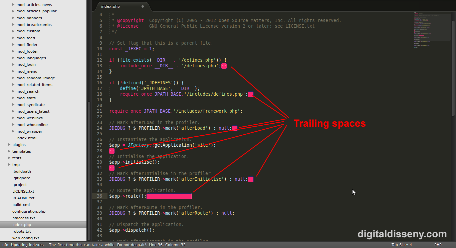The height and width of the screenshot is (248, 456).
Task: Change PHP syntax in status bar
Action: coord(438,245)
